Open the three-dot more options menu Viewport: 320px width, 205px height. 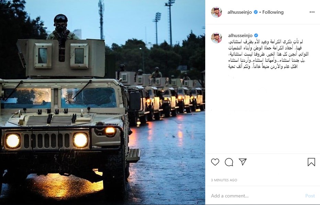[312, 12]
